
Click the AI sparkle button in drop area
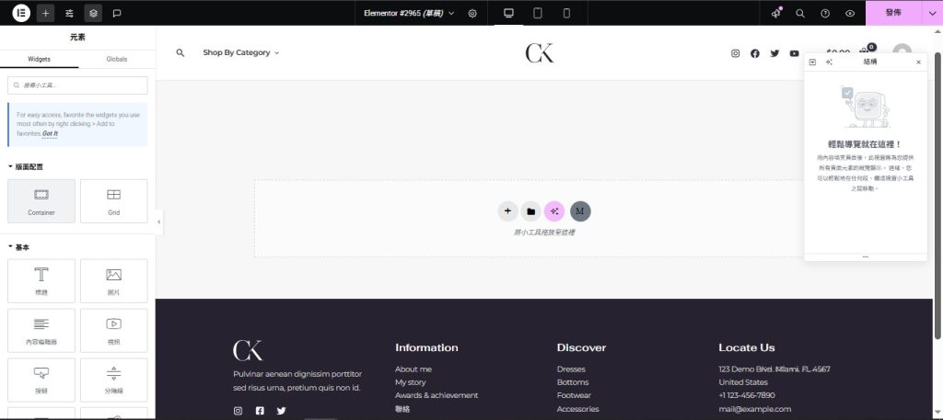coord(554,211)
